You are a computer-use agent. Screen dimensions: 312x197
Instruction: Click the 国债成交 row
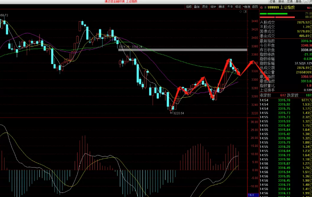pyautogui.click(x=286, y=31)
